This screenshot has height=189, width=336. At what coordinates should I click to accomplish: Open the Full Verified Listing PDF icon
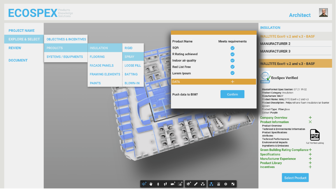pos(315,135)
